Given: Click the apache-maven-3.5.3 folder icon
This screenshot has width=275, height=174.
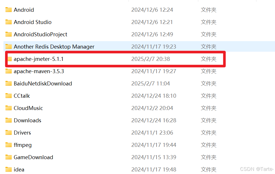Looking at the screenshot, I should point(8,71).
